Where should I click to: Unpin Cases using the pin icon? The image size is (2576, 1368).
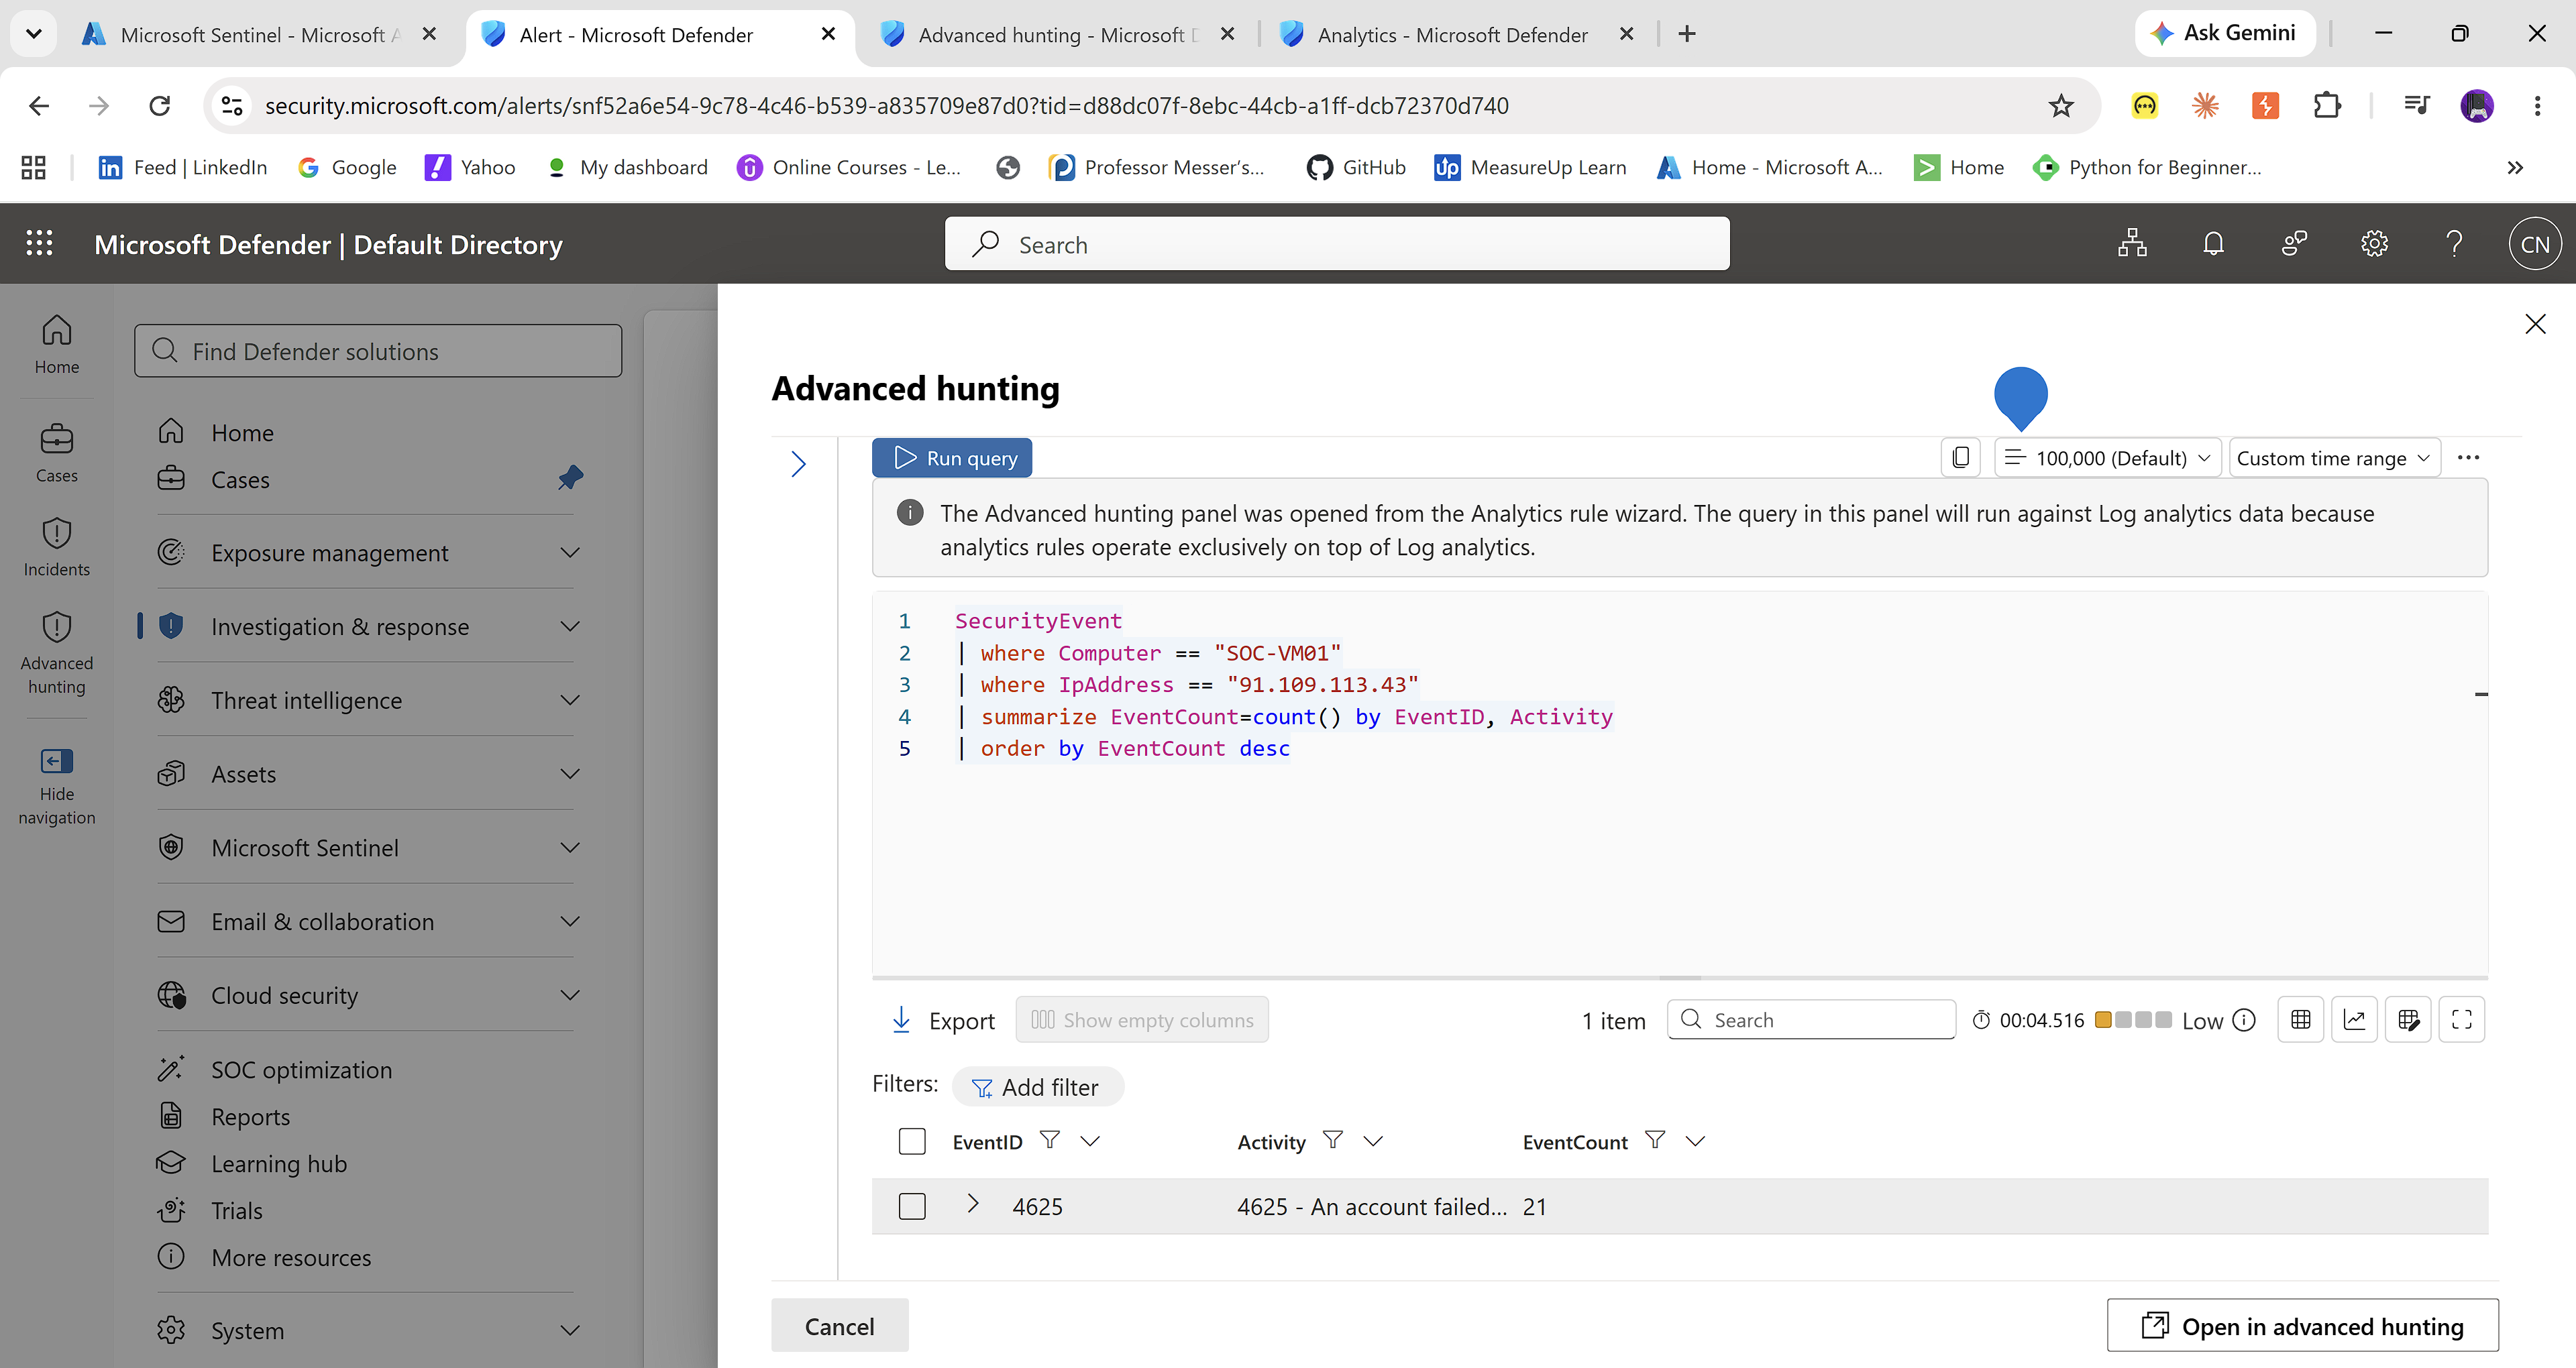point(571,478)
